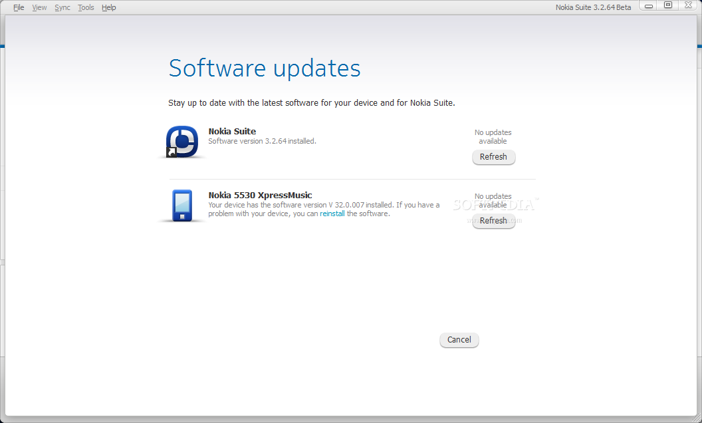Click 'No updates available' beside Nokia Suite
The image size is (702, 423).
point(493,136)
